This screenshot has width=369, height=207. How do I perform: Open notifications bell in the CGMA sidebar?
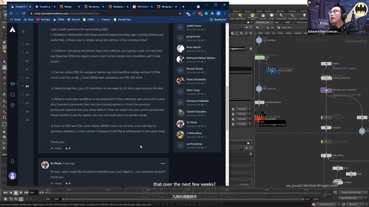click(13, 161)
